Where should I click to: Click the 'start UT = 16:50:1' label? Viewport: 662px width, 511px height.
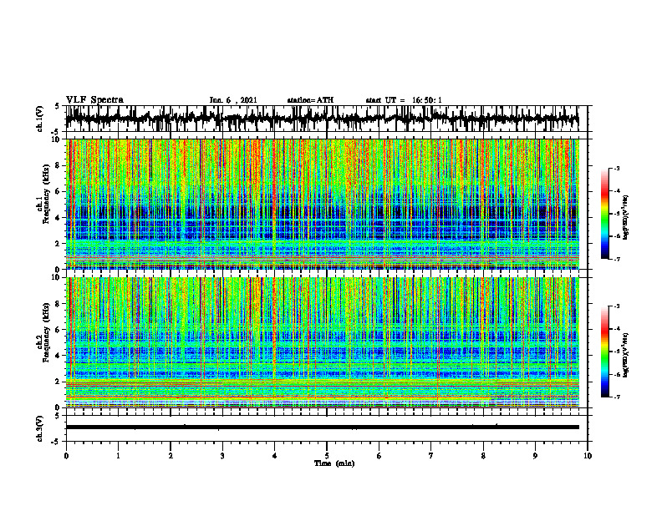click(404, 100)
